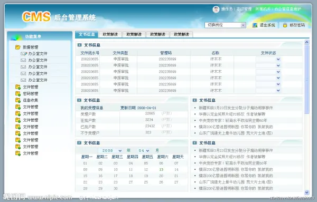This screenshot has width=317, height=202.
Task: Click the 名称 column header
Action: 216,53
